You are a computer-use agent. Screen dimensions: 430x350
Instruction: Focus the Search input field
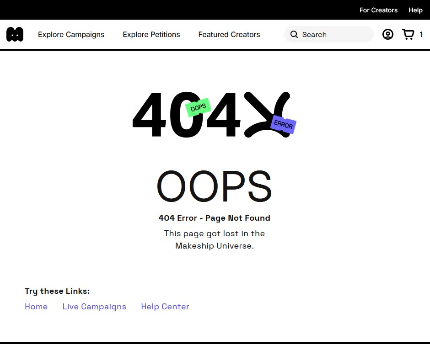click(x=328, y=34)
